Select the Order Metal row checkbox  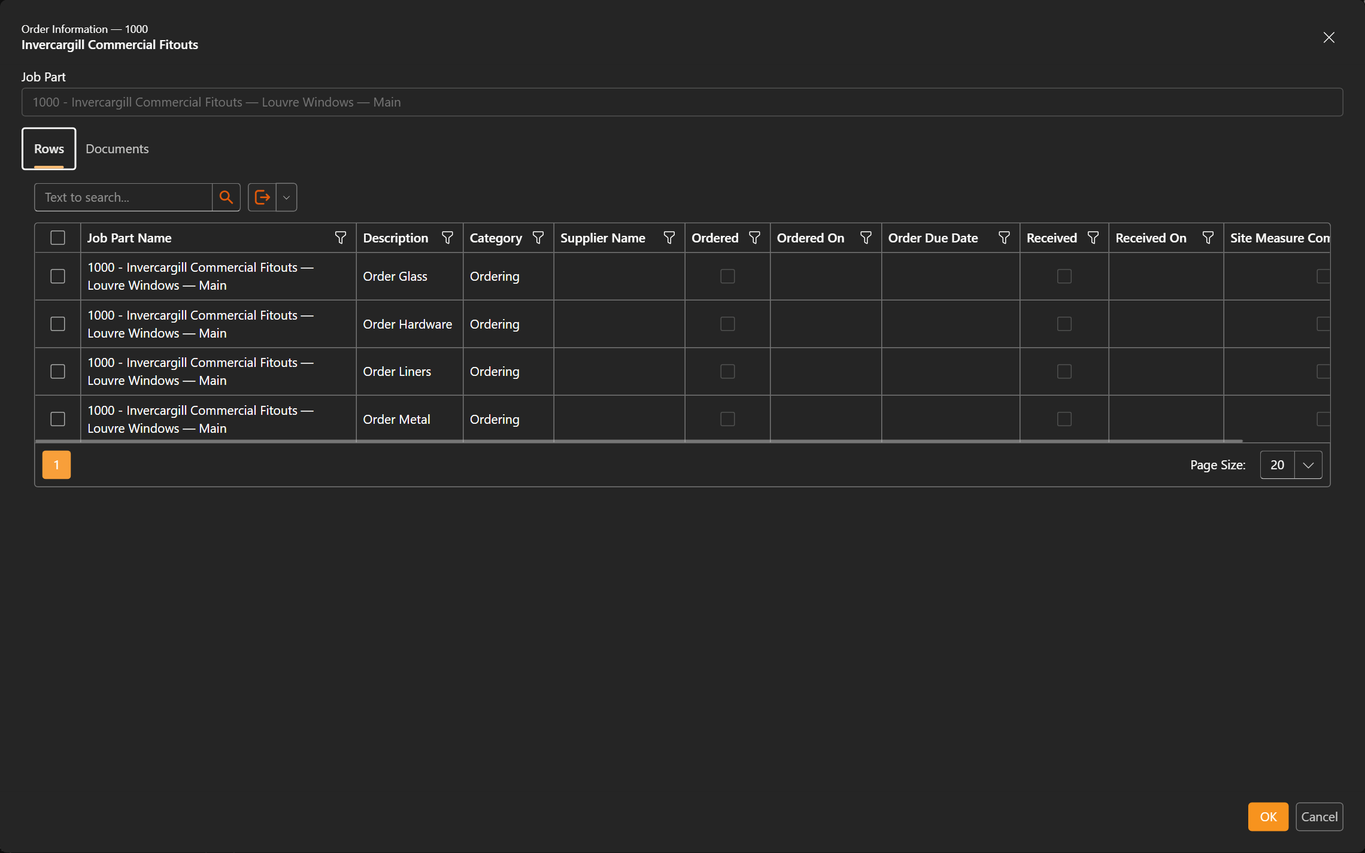tap(57, 419)
